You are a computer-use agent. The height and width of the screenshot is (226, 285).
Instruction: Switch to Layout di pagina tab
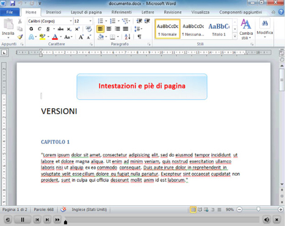[x=86, y=12]
